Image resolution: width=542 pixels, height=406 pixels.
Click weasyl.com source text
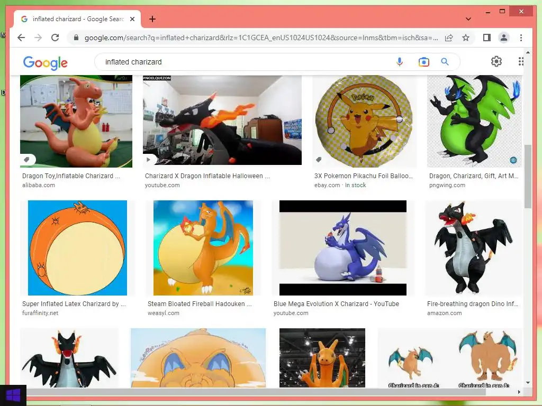pos(164,313)
